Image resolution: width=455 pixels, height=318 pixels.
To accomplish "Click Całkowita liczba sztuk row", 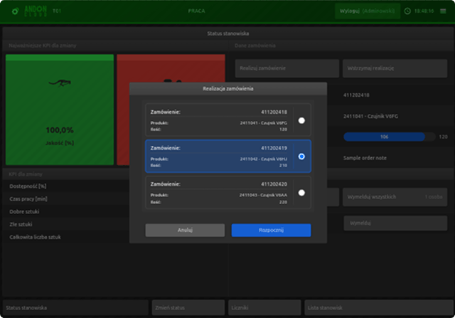I will point(67,237).
